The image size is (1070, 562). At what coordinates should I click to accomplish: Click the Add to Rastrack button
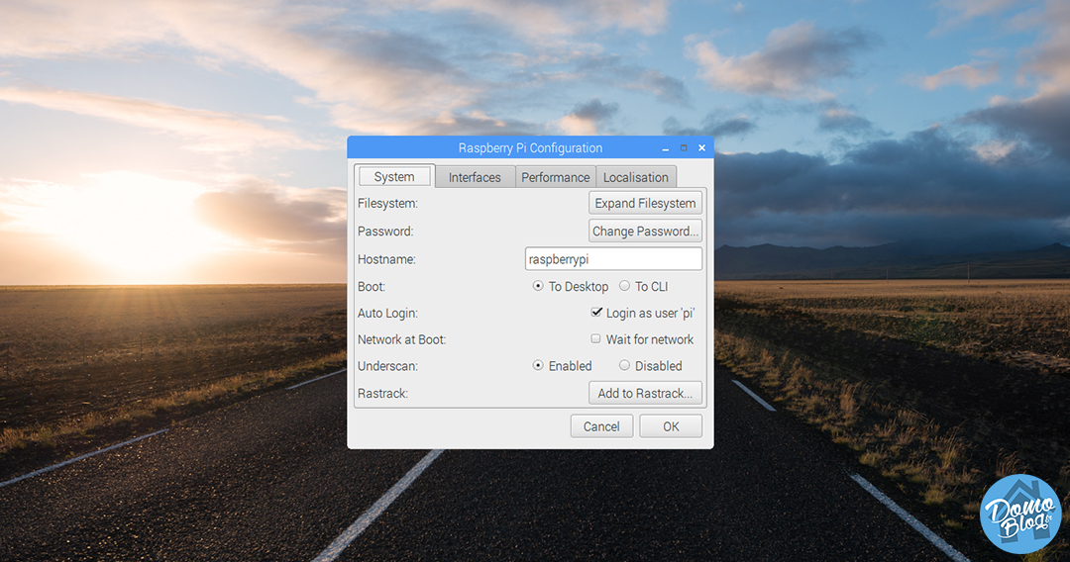[x=645, y=393]
